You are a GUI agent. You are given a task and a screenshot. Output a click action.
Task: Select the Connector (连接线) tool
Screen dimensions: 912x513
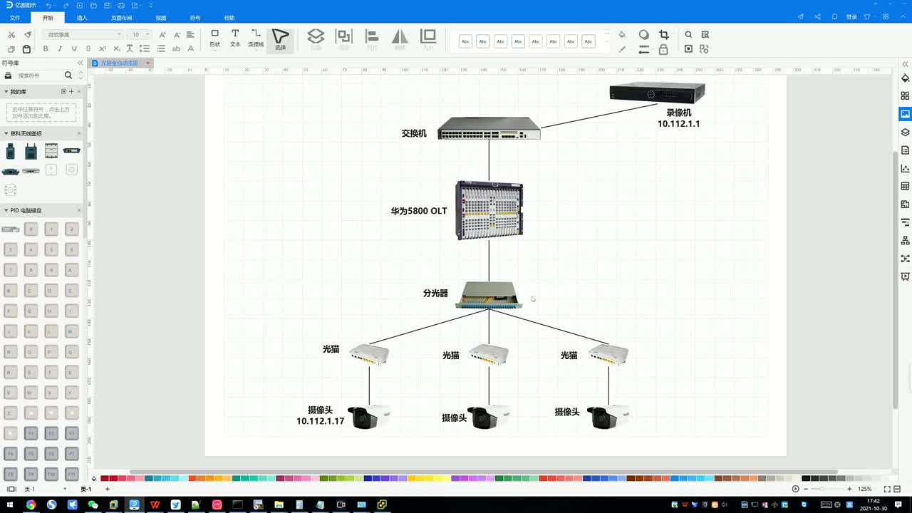[x=256, y=38]
